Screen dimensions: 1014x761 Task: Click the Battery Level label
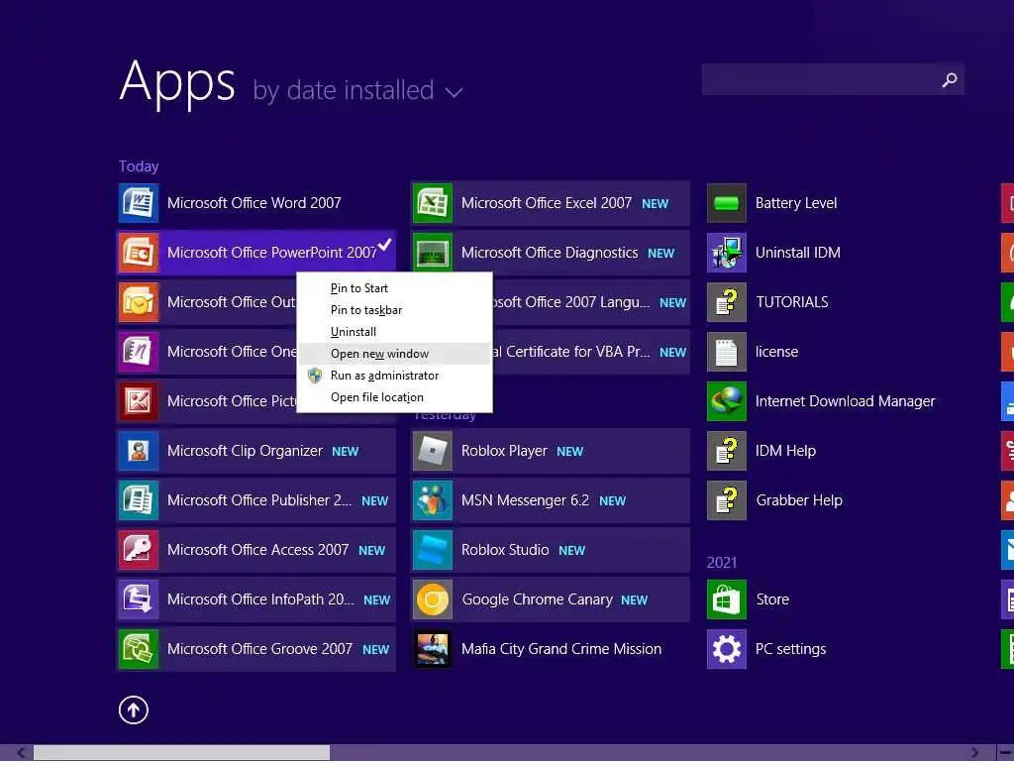pyautogui.click(x=796, y=203)
